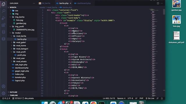Go to line via Ln 483, Col 13
The height and width of the screenshot is (104, 186).
(x=109, y=98)
